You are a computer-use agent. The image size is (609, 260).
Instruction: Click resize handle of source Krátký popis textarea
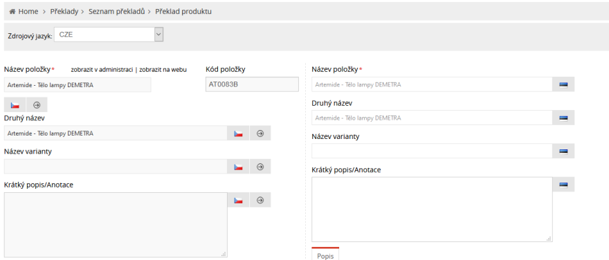(x=224, y=254)
